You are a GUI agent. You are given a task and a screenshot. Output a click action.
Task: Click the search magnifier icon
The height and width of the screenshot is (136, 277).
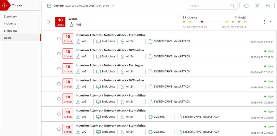point(232,6)
